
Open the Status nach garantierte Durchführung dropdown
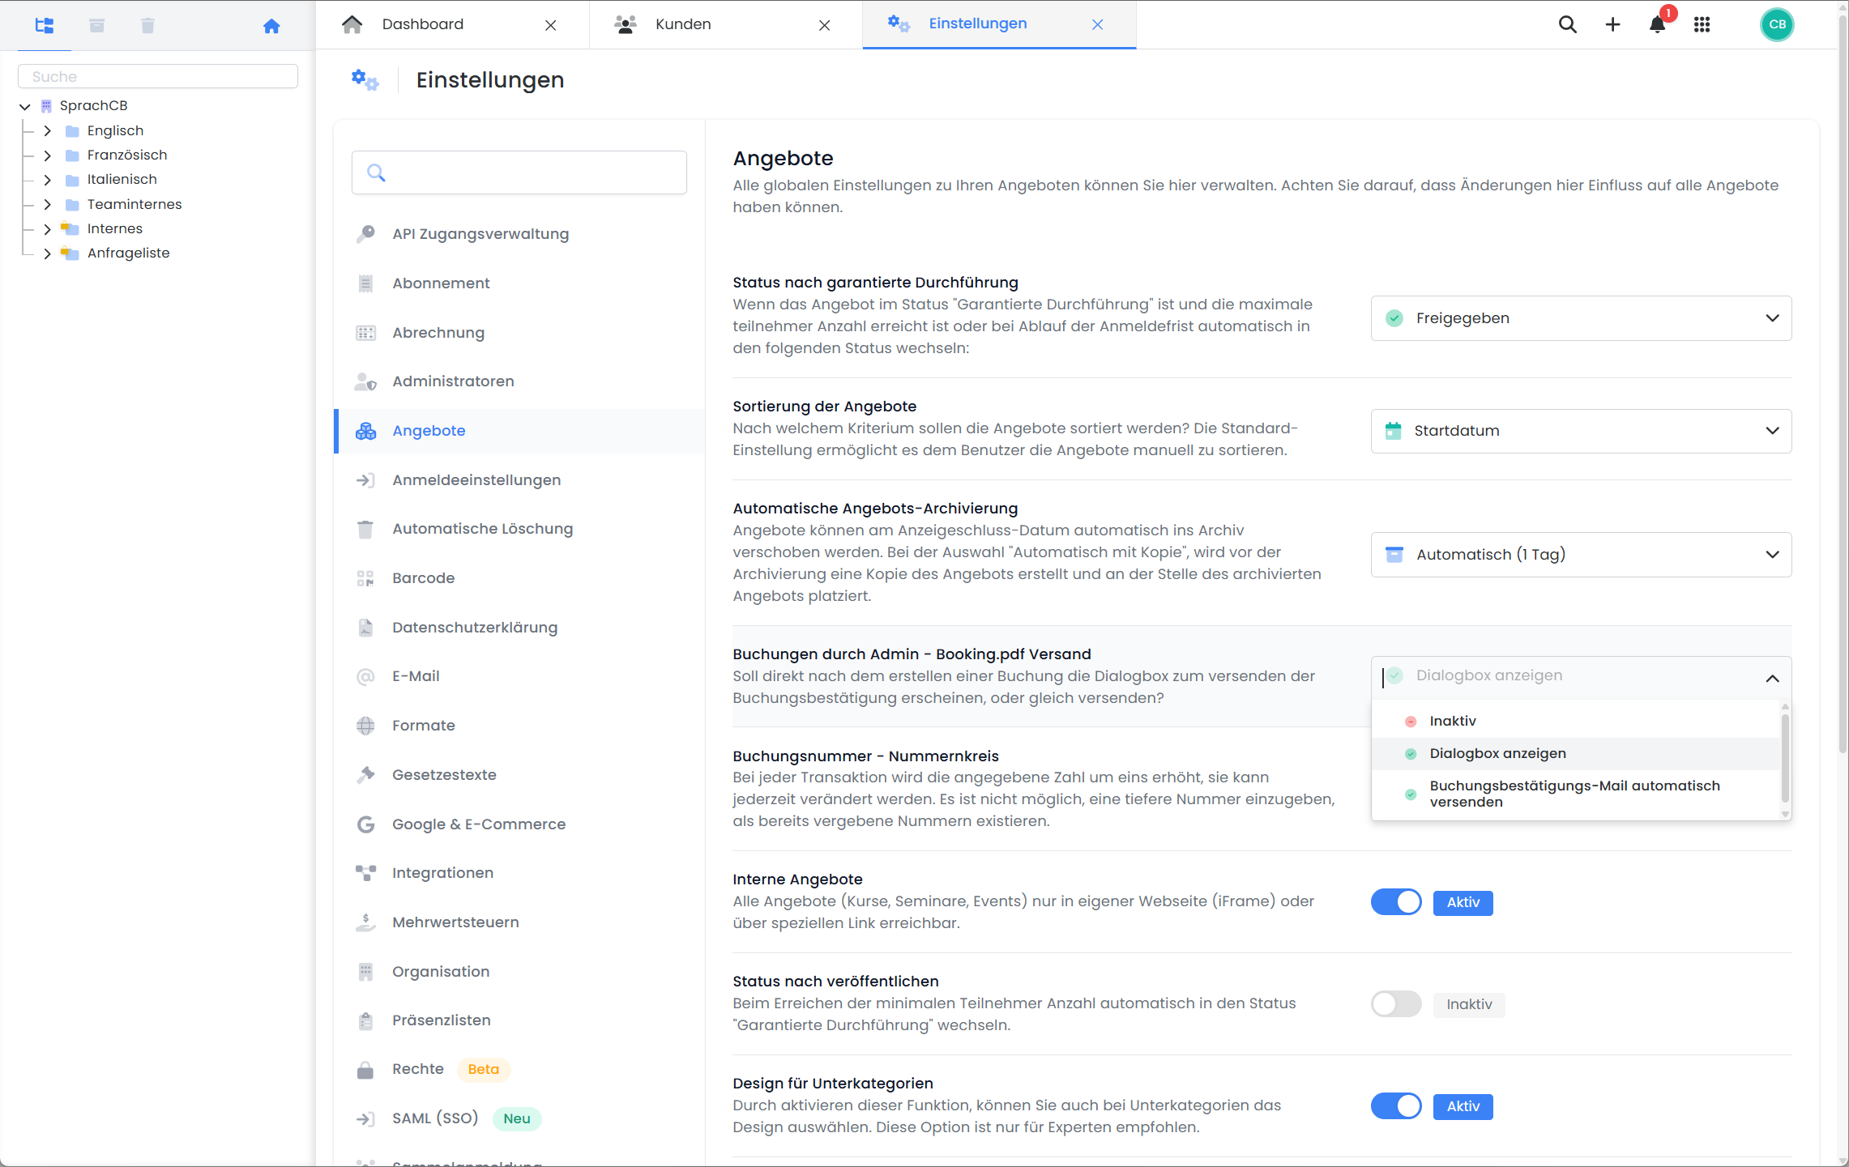[x=1579, y=317]
